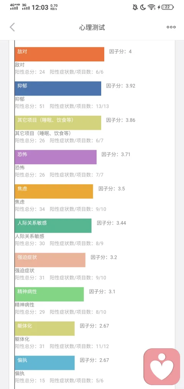Select the green 人际关系敏感 bar
The width and height of the screenshot is (184, 389).
click(53, 225)
